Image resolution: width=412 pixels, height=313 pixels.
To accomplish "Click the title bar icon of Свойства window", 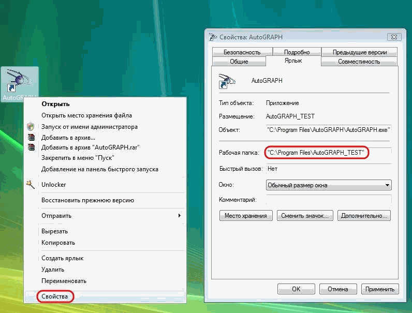I will 212,37.
